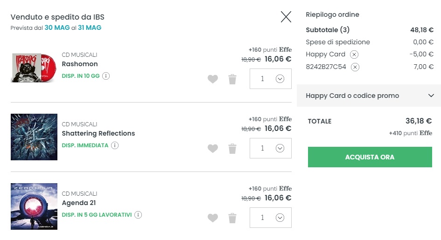
Task: Open quantity dropdown for Rashomon
Action: tap(271, 79)
